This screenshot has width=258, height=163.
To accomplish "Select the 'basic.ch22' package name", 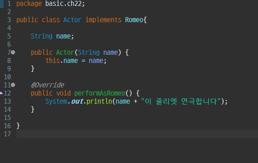I will 63,4.
